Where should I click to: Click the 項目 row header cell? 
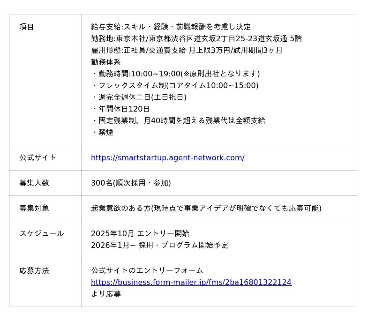(27, 27)
